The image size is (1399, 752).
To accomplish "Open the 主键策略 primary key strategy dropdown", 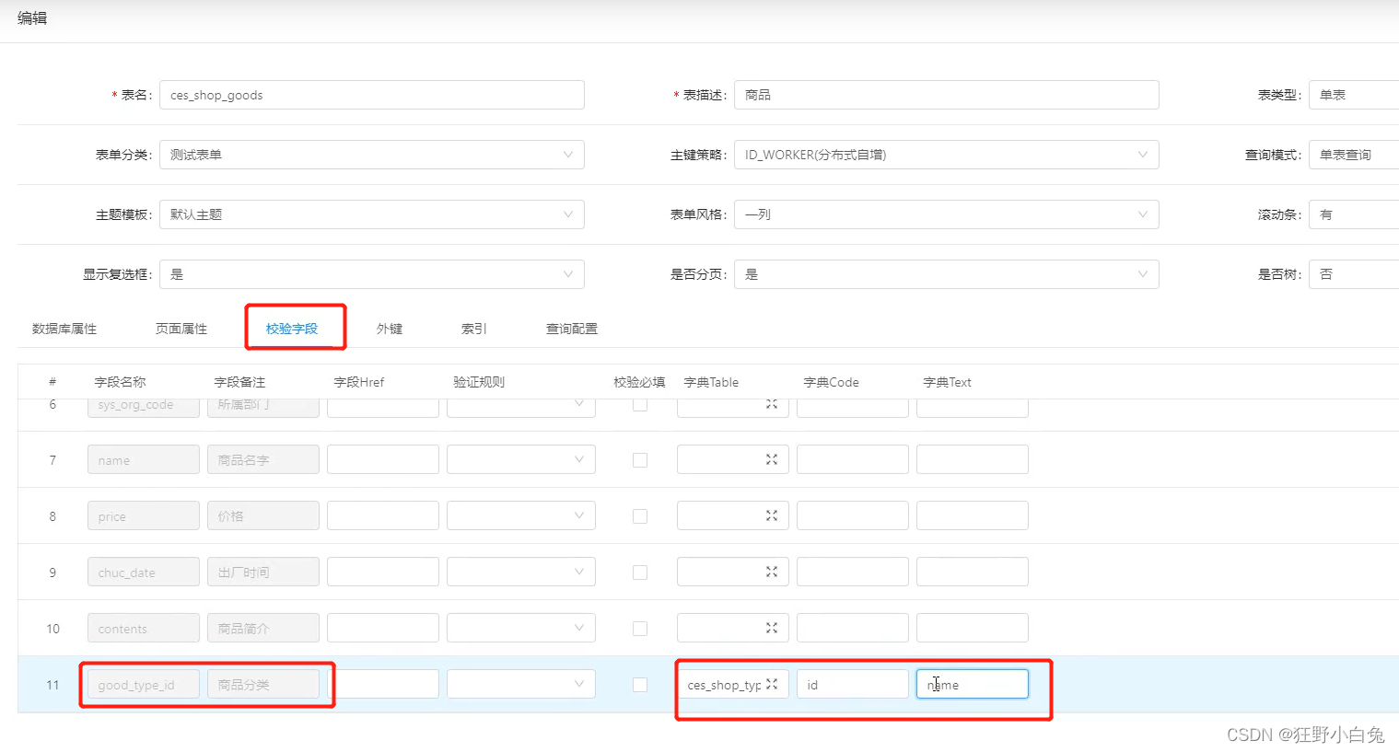I will pyautogui.click(x=946, y=154).
